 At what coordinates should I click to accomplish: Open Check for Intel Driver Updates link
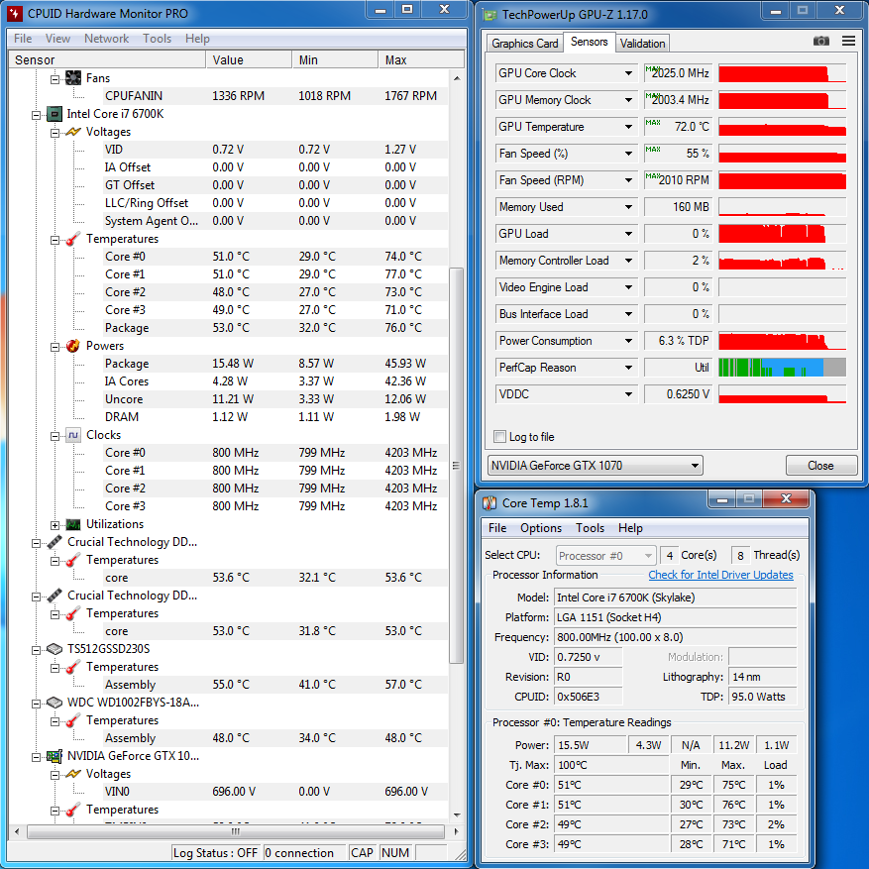(x=720, y=575)
